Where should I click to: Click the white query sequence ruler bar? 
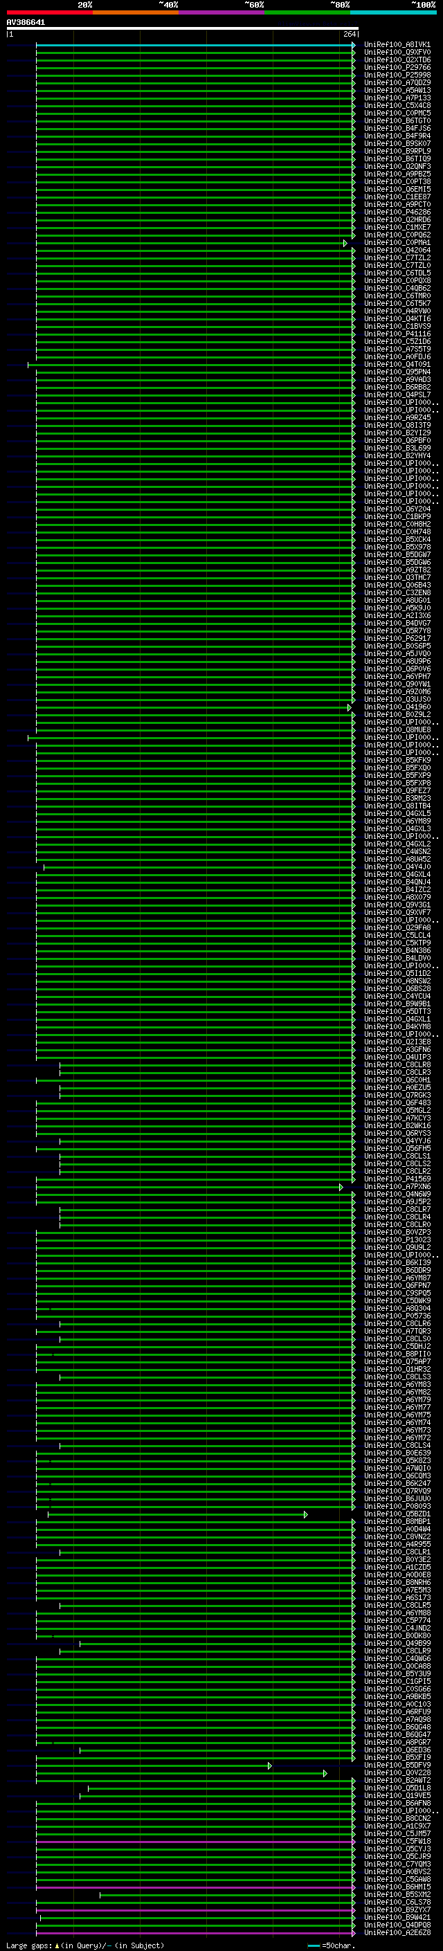[183, 28]
